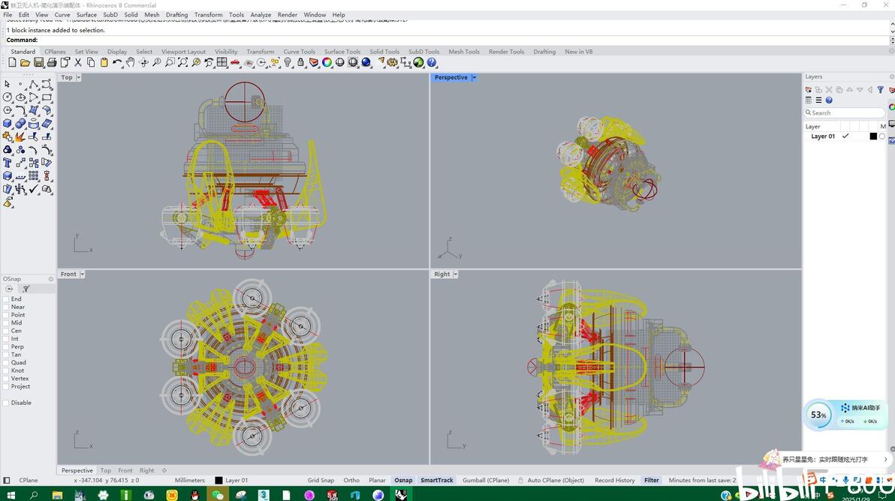Enable the Mid object snap
The image size is (895, 501).
pos(6,322)
